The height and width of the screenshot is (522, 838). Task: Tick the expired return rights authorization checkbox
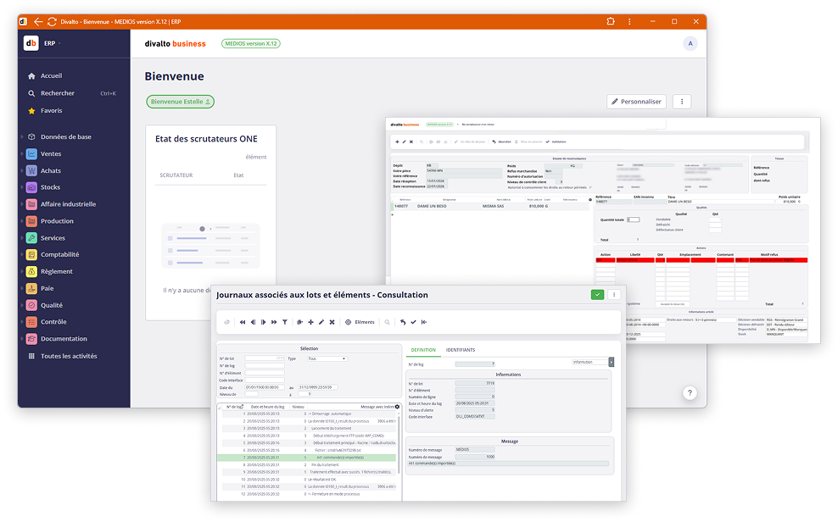tap(591, 186)
